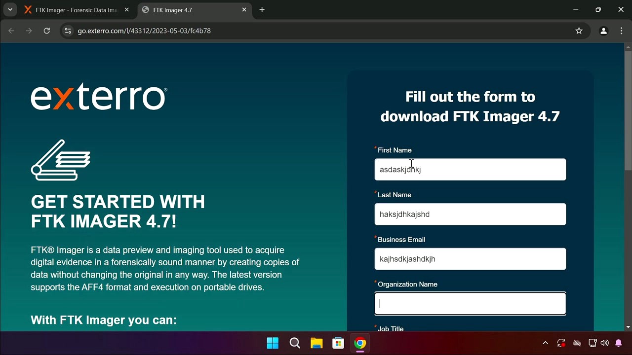Launch File Explorer from the taskbar

316,343
